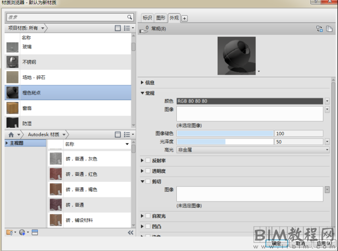Collapse the browser with the double-arrow icon

130,232
